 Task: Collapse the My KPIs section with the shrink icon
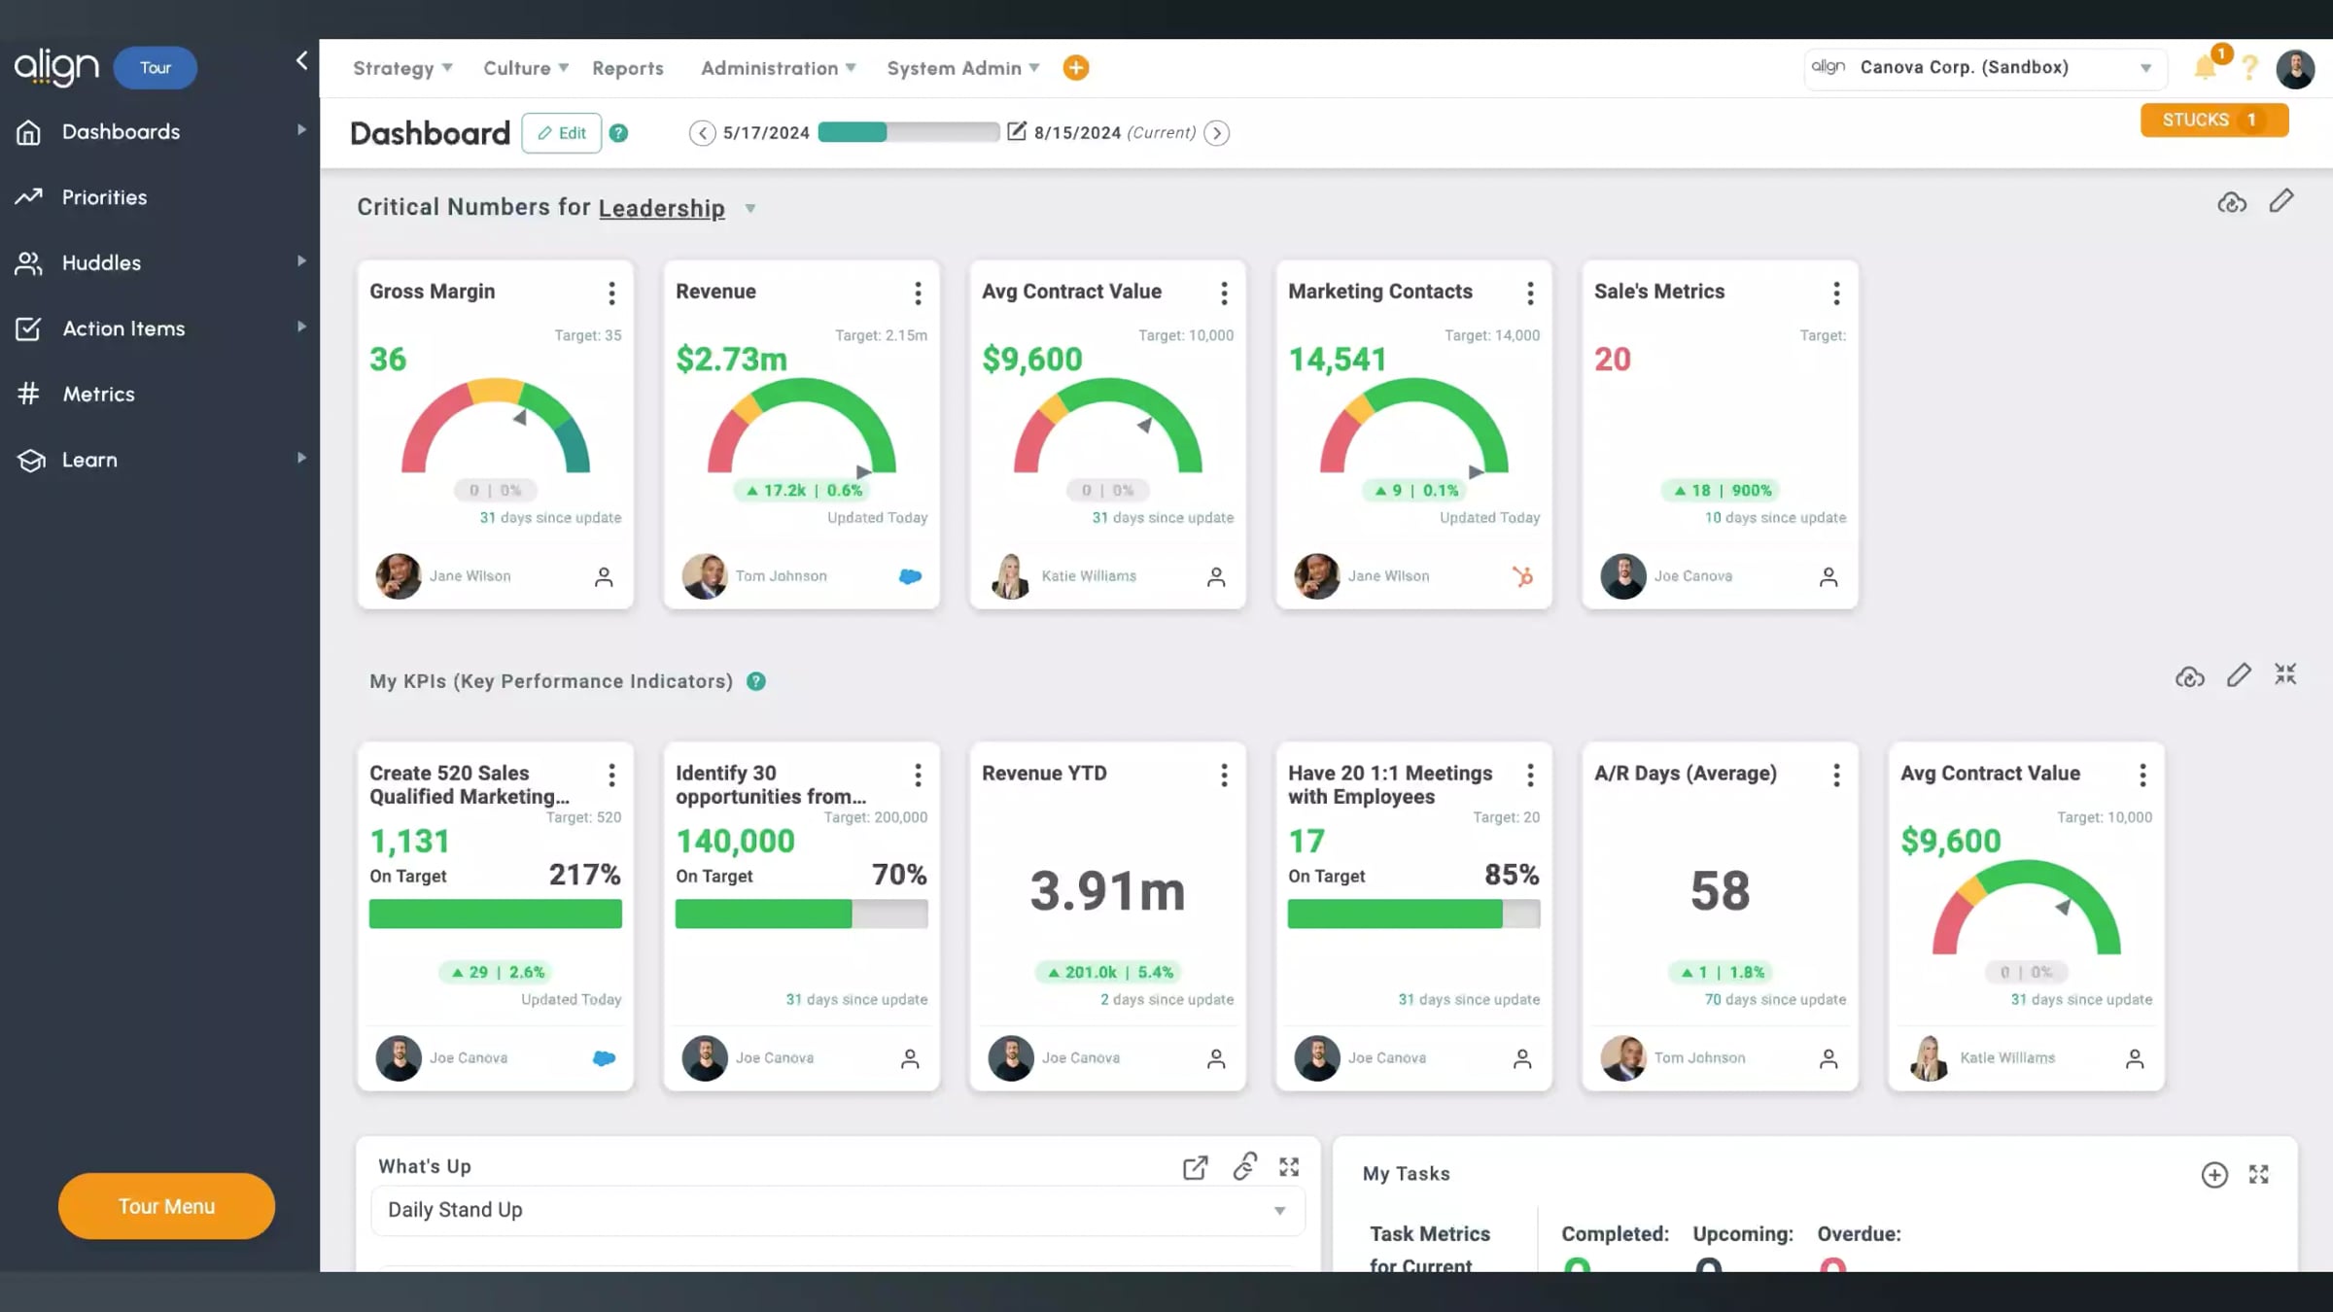[x=2285, y=674]
